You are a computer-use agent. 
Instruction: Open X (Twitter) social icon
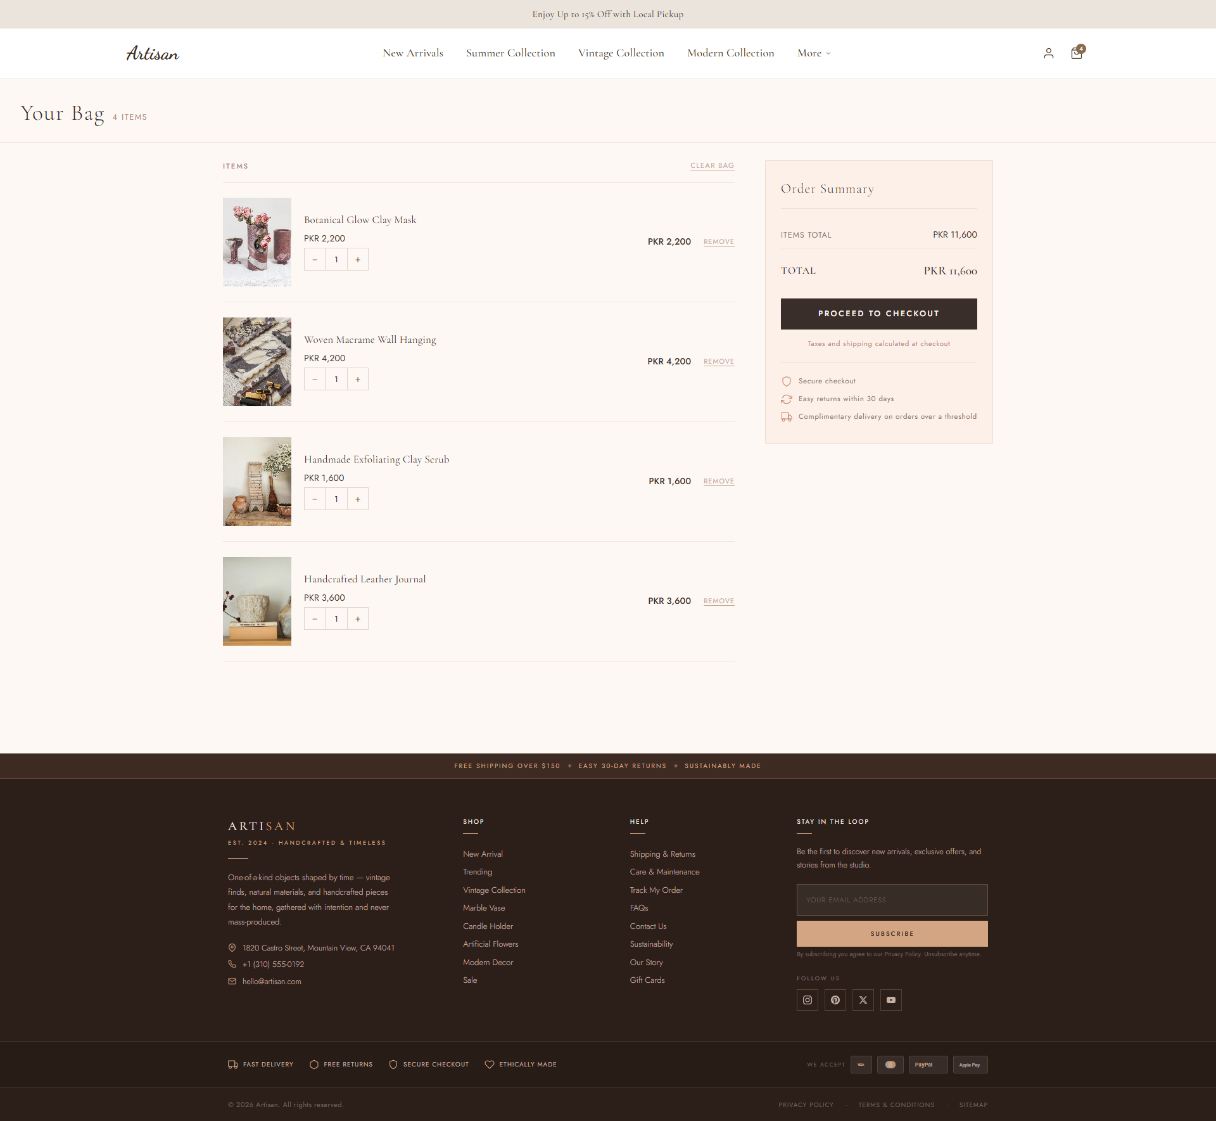click(863, 1000)
